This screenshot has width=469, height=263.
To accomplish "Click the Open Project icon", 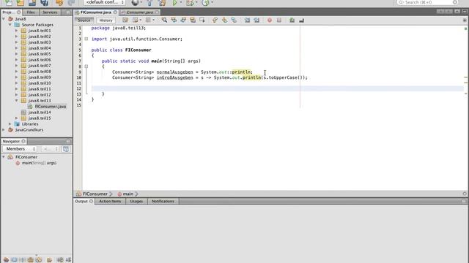I will pyautogui.click(x=32, y=2).
